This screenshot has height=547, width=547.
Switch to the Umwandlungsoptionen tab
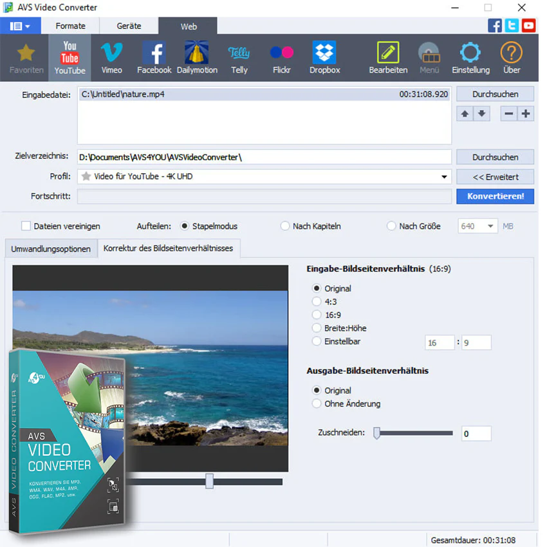click(51, 249)
